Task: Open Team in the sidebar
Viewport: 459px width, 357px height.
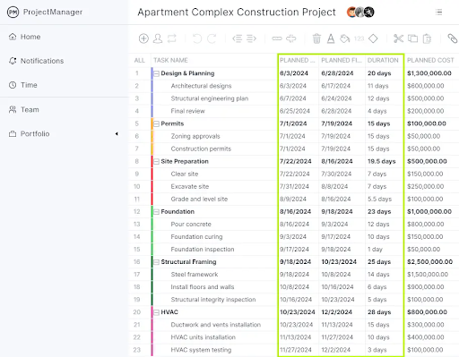Action: 24,109
